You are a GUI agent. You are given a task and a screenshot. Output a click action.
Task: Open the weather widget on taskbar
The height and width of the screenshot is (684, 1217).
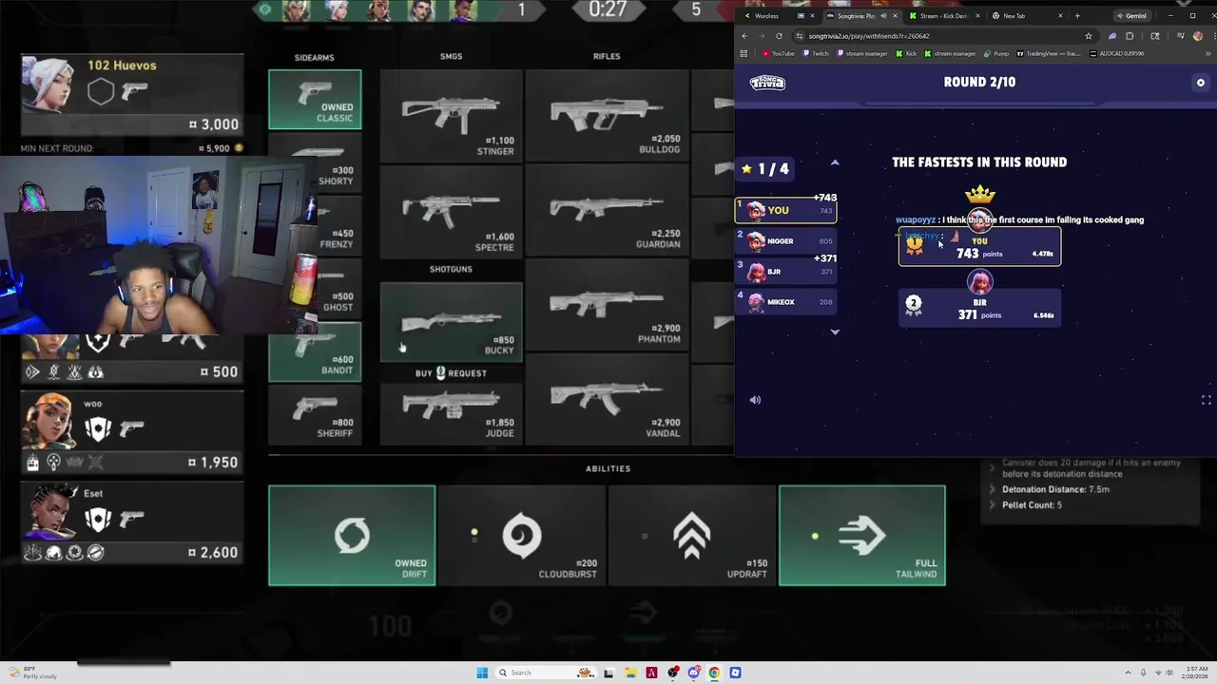(31, 673)
